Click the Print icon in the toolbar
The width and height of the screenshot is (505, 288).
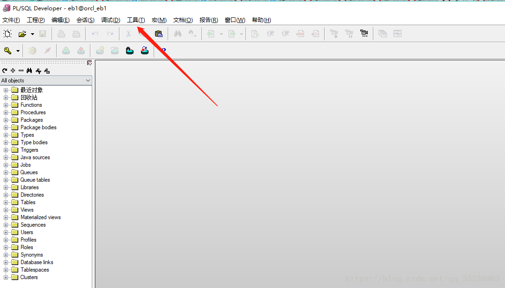pos(61,34)
